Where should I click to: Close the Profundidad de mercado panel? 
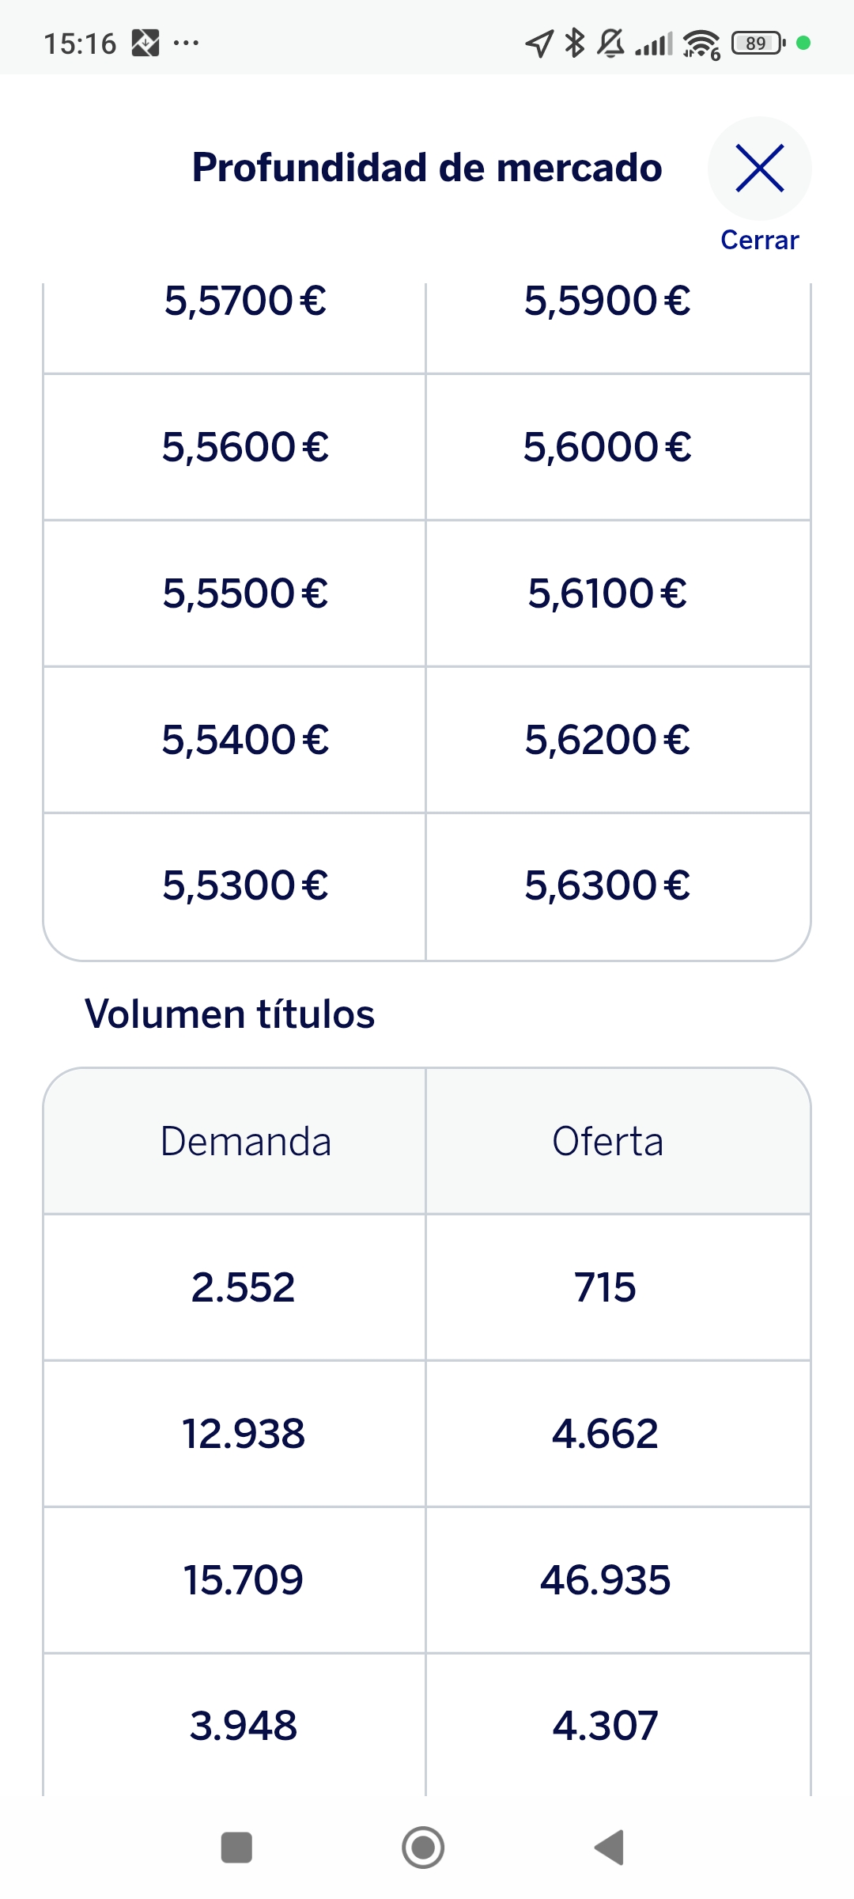pyautogui.click(x=759, y=168)
